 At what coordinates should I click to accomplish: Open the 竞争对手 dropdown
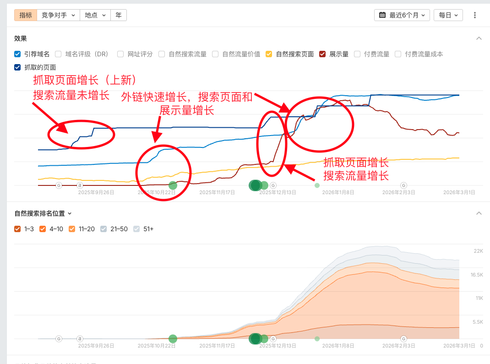pos(58,15)
